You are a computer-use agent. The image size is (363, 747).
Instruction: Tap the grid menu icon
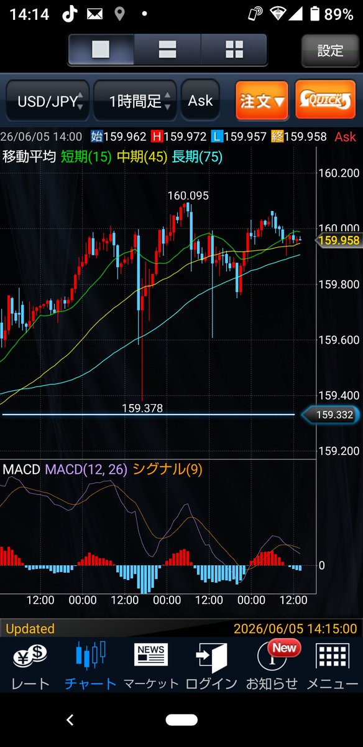pos(333,657)
